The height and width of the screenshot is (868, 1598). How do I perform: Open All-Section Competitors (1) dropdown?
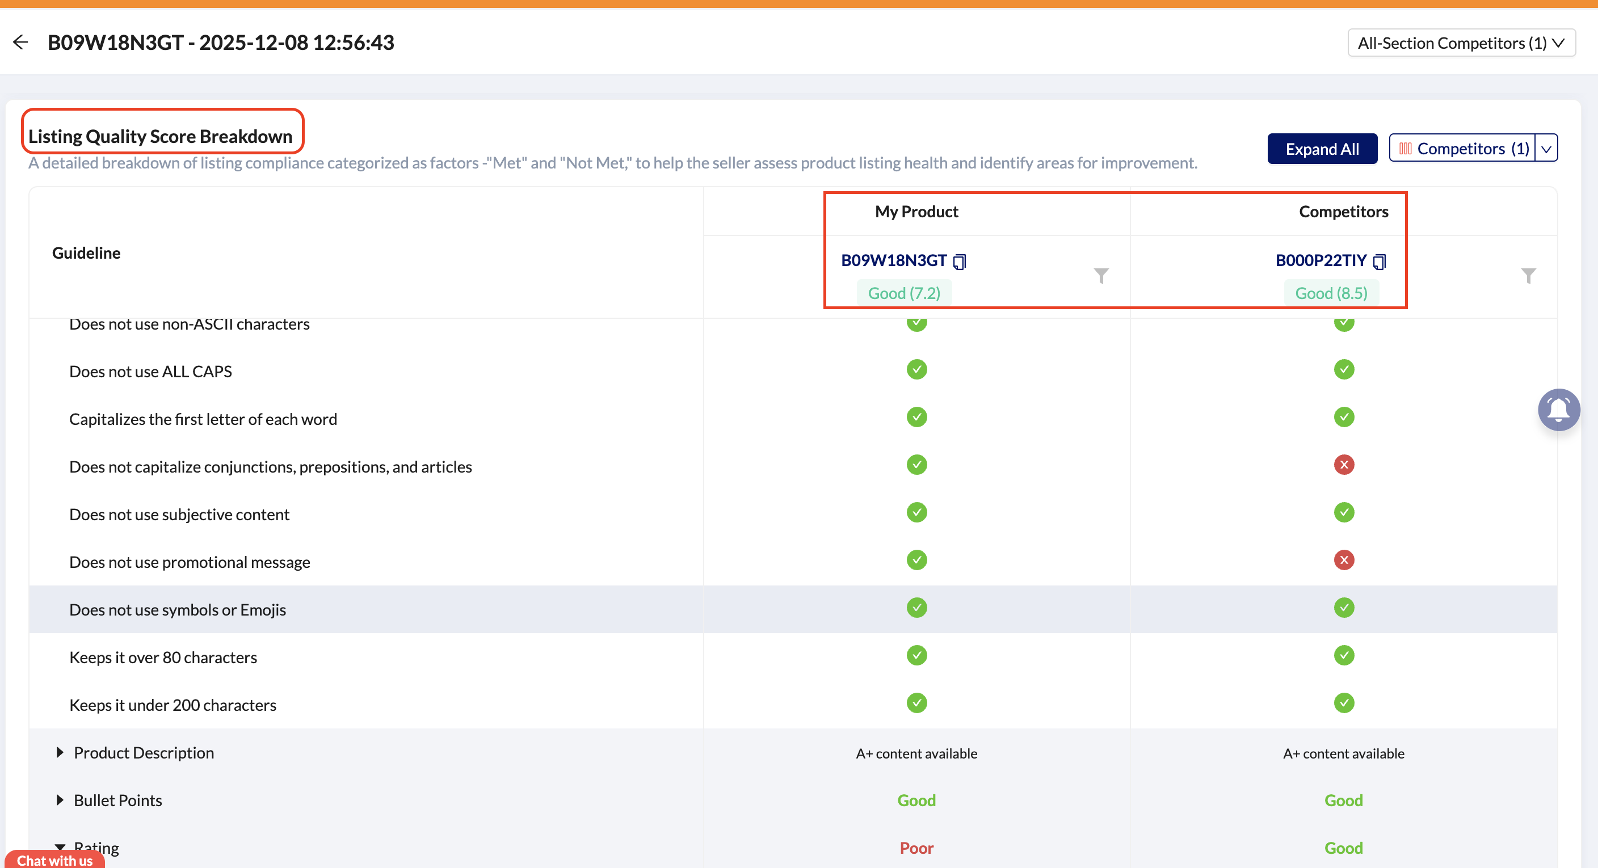1460,43
